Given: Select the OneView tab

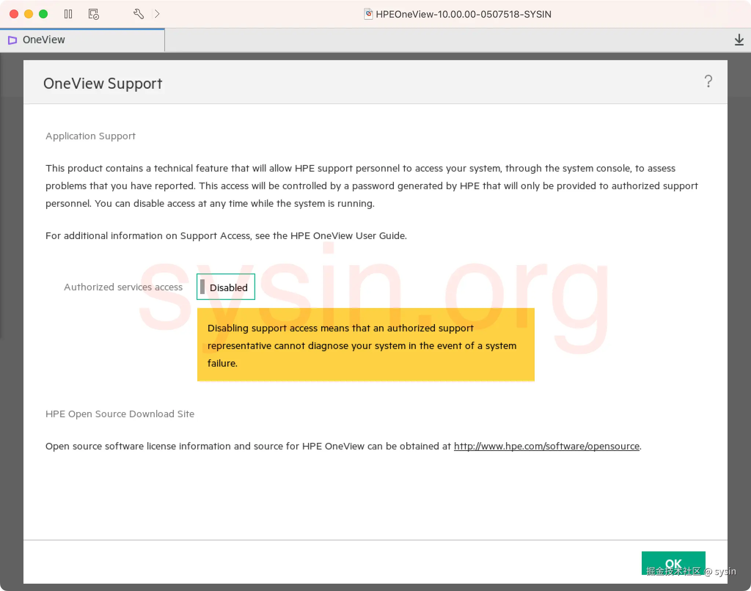Looking at the screenshot, I should coord(44,40).
